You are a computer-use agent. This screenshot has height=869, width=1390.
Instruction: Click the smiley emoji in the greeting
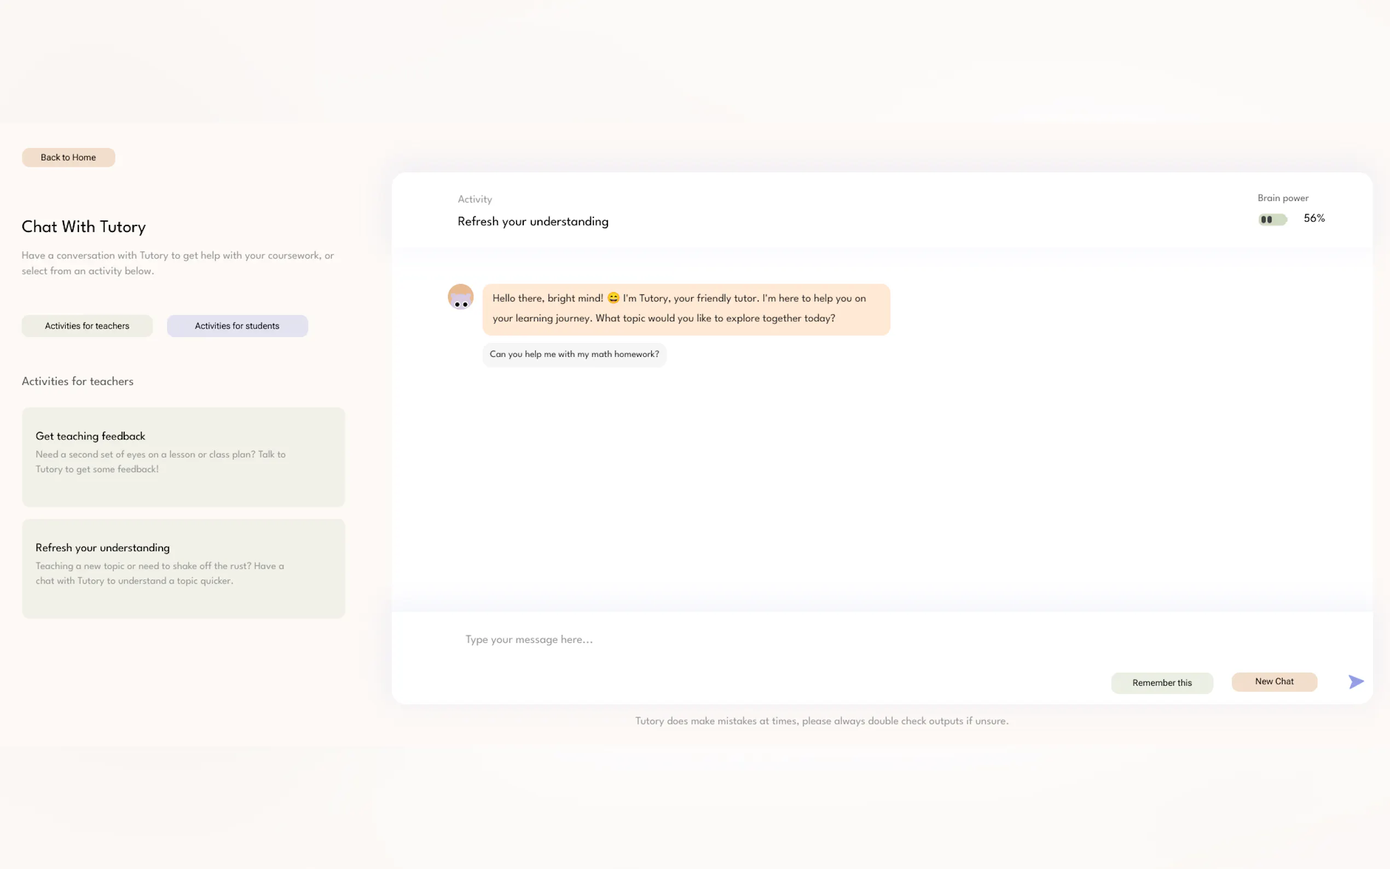tap(613, 298)
